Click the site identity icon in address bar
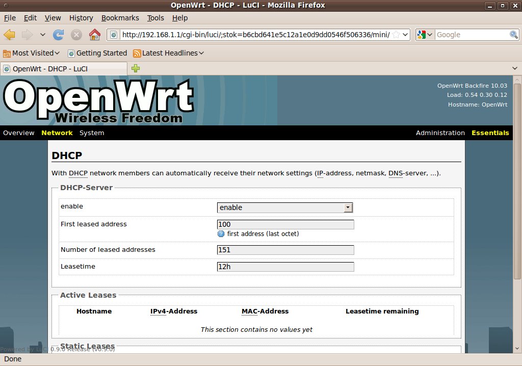 (x=114, y=35)
